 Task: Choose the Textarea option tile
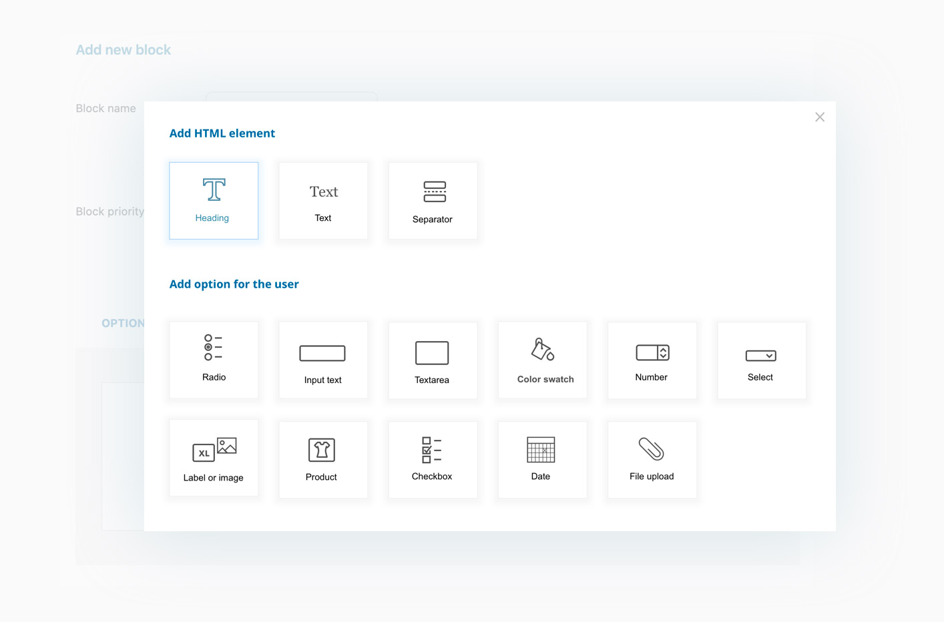433,360
